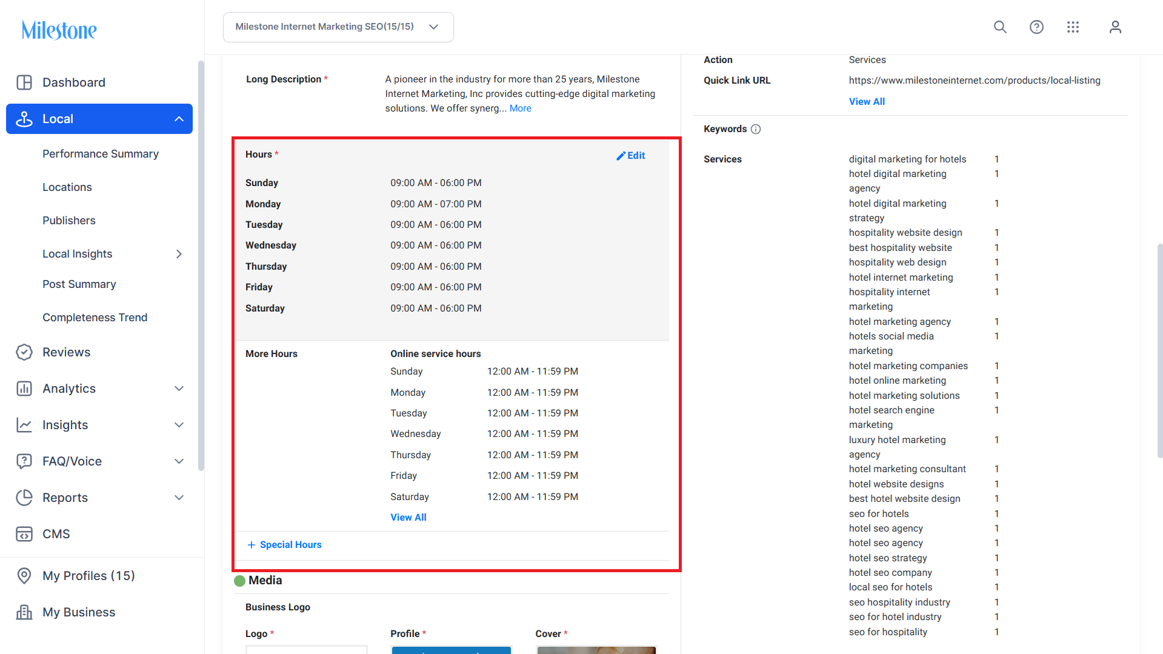Screen dimensions: 1163x654
Task: Click the Online service hours heading
Action: [x=436, y=354]
